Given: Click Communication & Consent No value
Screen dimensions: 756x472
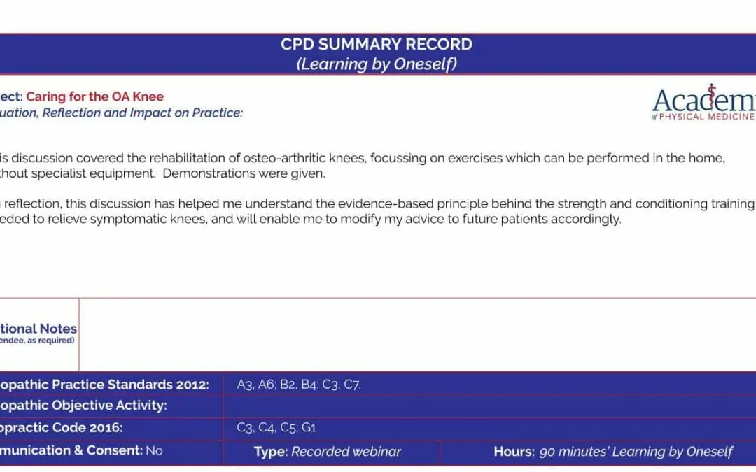Looking at the screenshot, I should (154, 451).
